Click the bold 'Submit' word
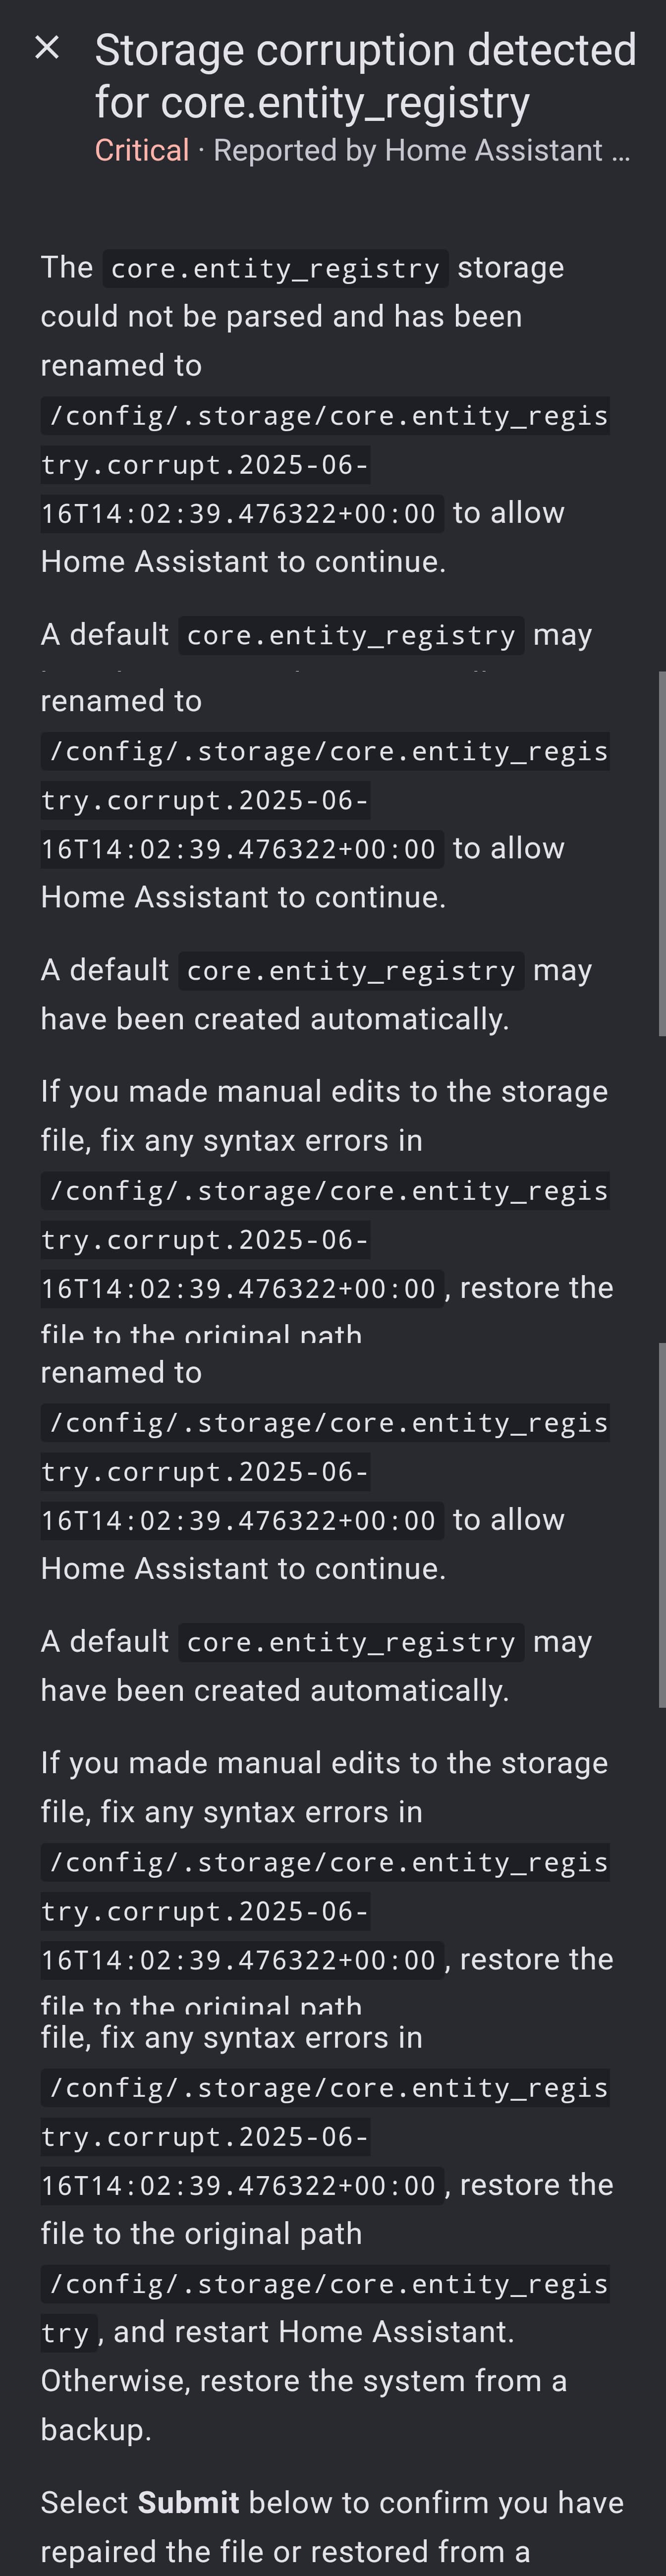Image resolution: width=666 pixels, height=2576 pixels. click(188, 2502)
